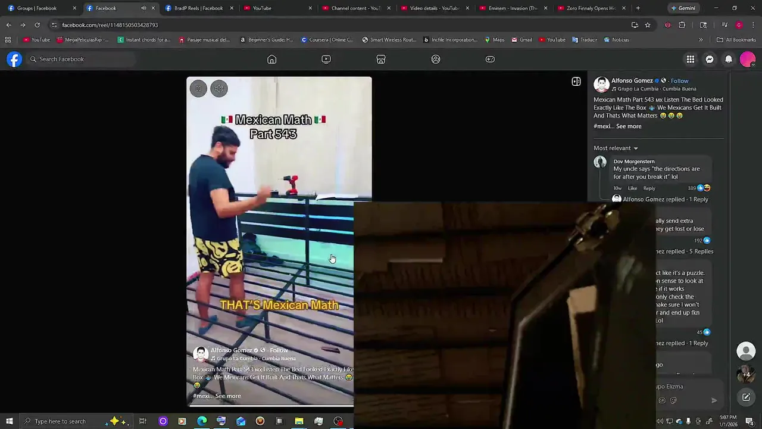Screen dimensions: 762x429
Task: Switch to Channel content YouTube tab
Action: [x=356, y=8]
